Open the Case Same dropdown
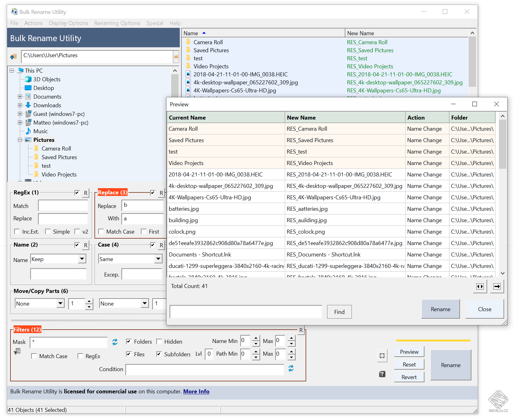514x419 pixels. pyautogui.click(x=158, y=259)
